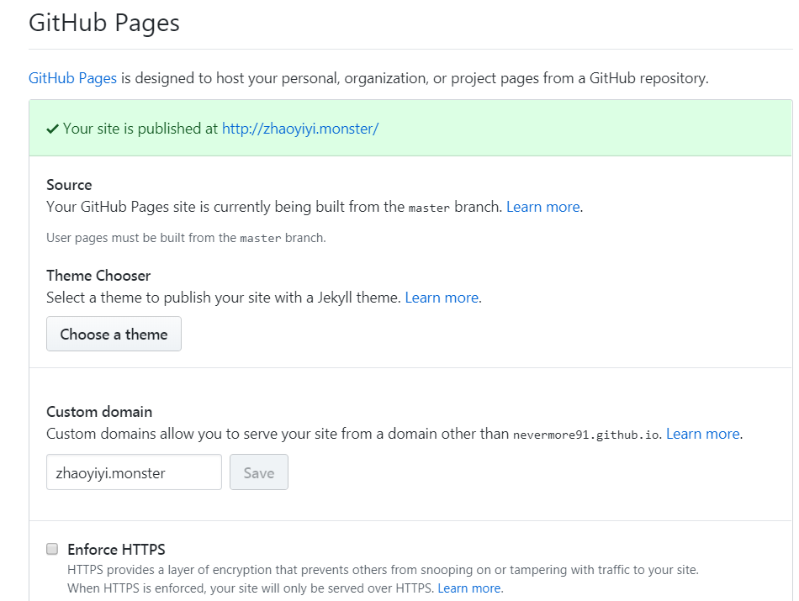Click the Custom domain heading
Viewport: 799px width, 601px height.
coord(99,412)
